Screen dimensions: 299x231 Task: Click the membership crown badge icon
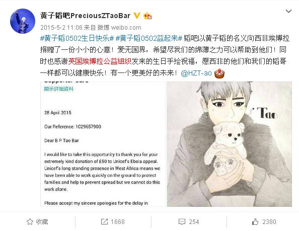pos(147,16)
